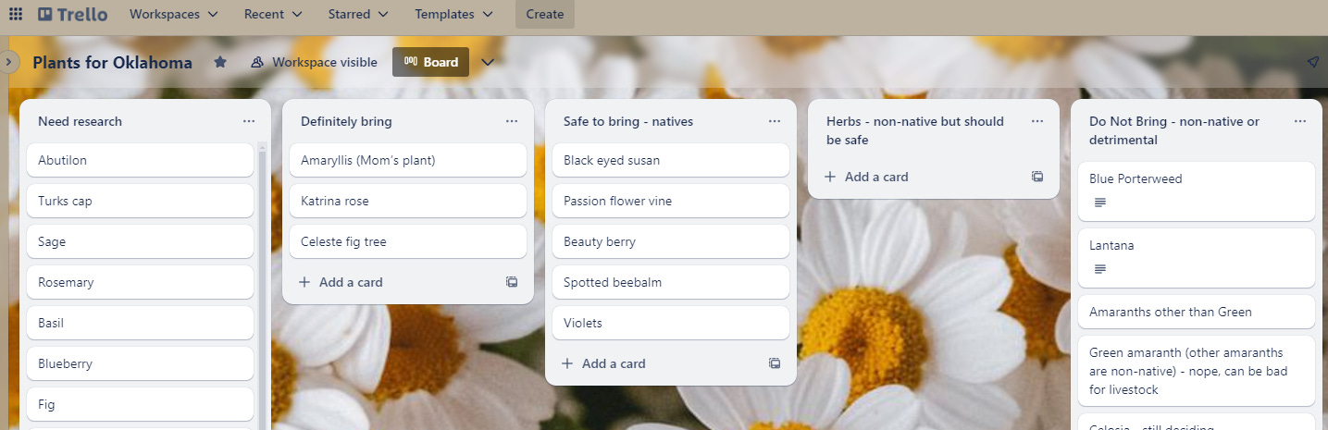The image size is (1328, 430).
Task: Open the Celeste fig tree card
Action: pos(408,241)
